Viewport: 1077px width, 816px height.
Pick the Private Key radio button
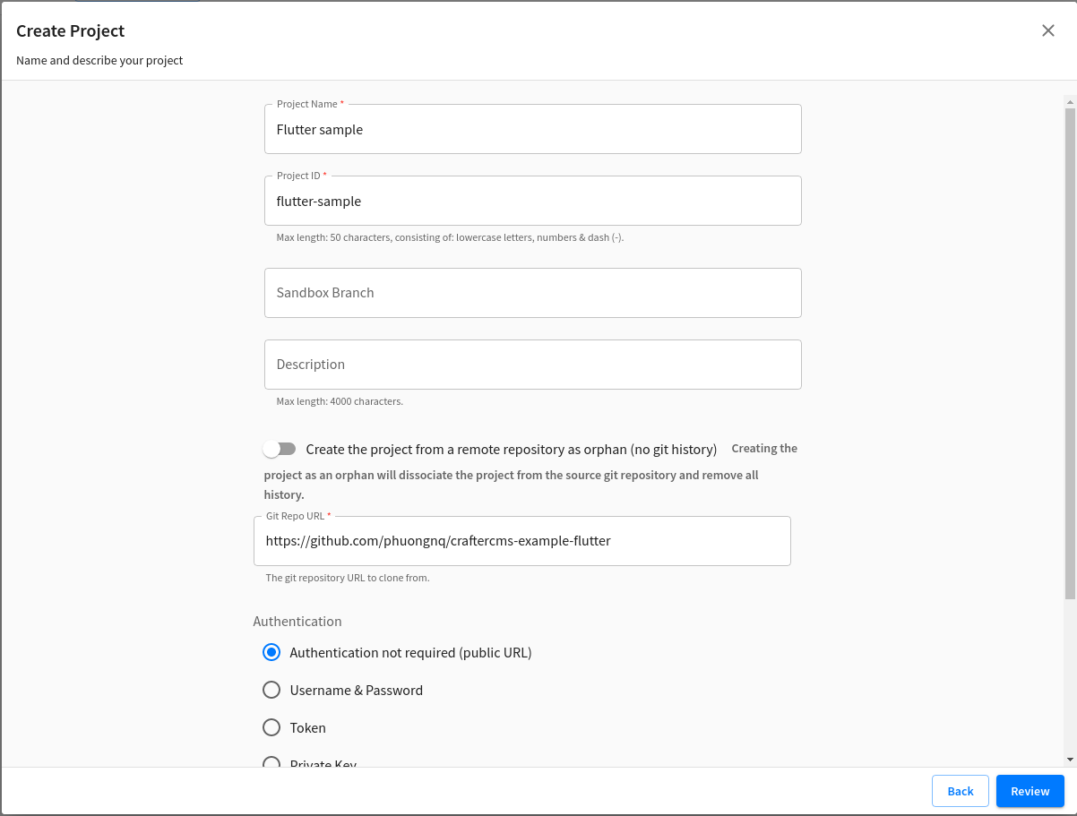click(x=271, y=763)
